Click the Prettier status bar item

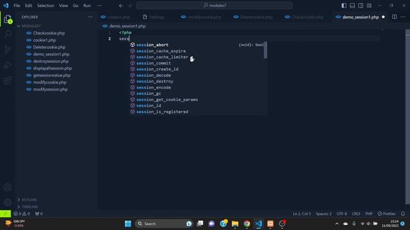(x=386, y=213)
